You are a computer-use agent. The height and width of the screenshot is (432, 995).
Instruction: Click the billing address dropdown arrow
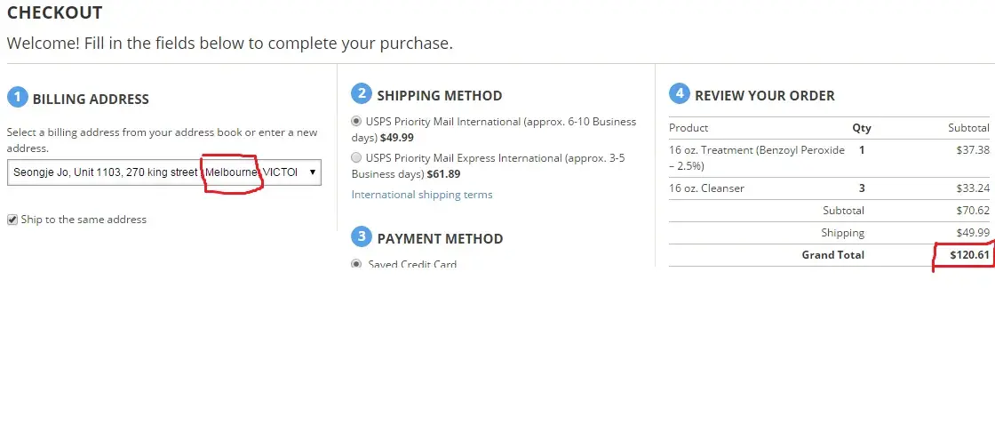pyautogui.click(x=312, y=172)
